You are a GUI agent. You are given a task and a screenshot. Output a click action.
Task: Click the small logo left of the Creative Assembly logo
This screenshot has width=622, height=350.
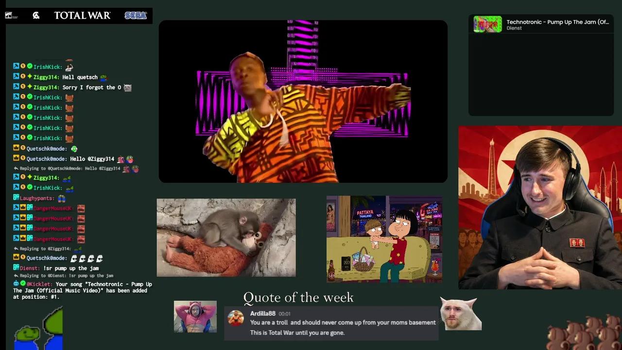pos(11,16)
